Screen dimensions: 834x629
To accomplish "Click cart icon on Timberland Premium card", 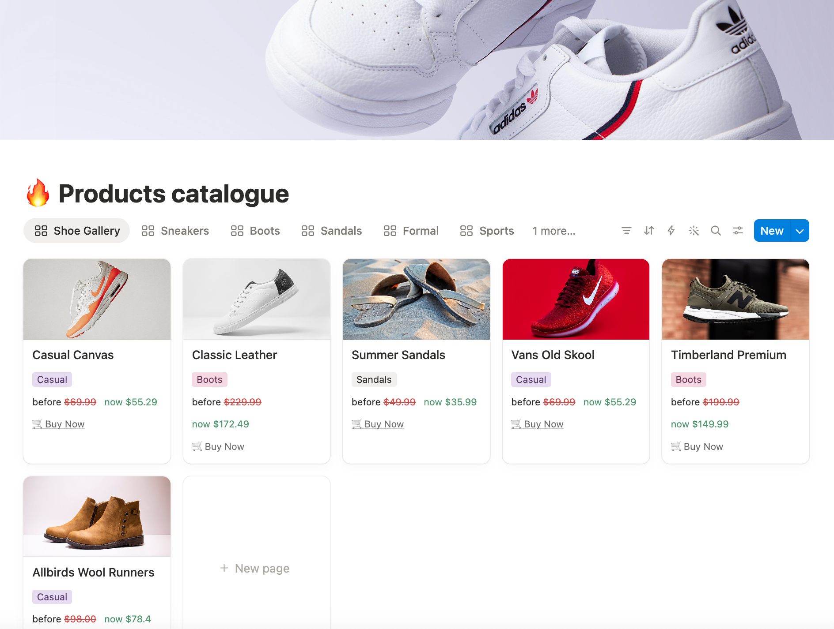I will pos(676,446).
